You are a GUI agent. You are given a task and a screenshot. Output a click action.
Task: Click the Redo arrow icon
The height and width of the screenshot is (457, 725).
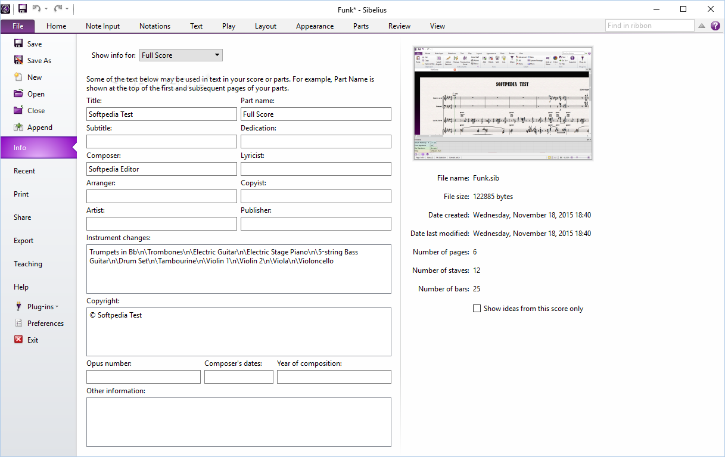click(58, 8)
